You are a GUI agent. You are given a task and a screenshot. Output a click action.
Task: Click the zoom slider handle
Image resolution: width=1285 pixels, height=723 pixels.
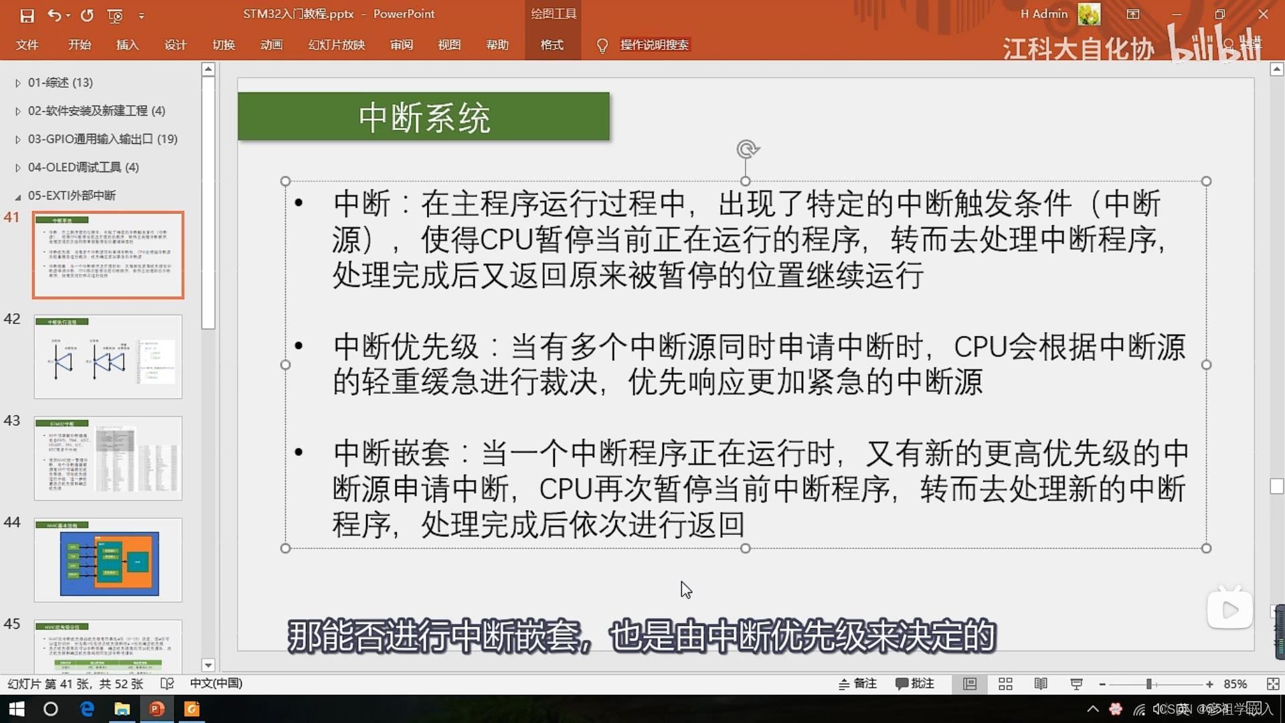coord(1148,684)
